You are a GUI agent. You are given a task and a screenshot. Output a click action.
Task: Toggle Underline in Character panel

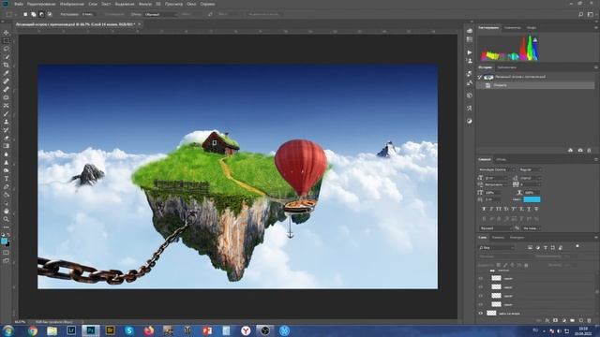(x=529, y=209)
